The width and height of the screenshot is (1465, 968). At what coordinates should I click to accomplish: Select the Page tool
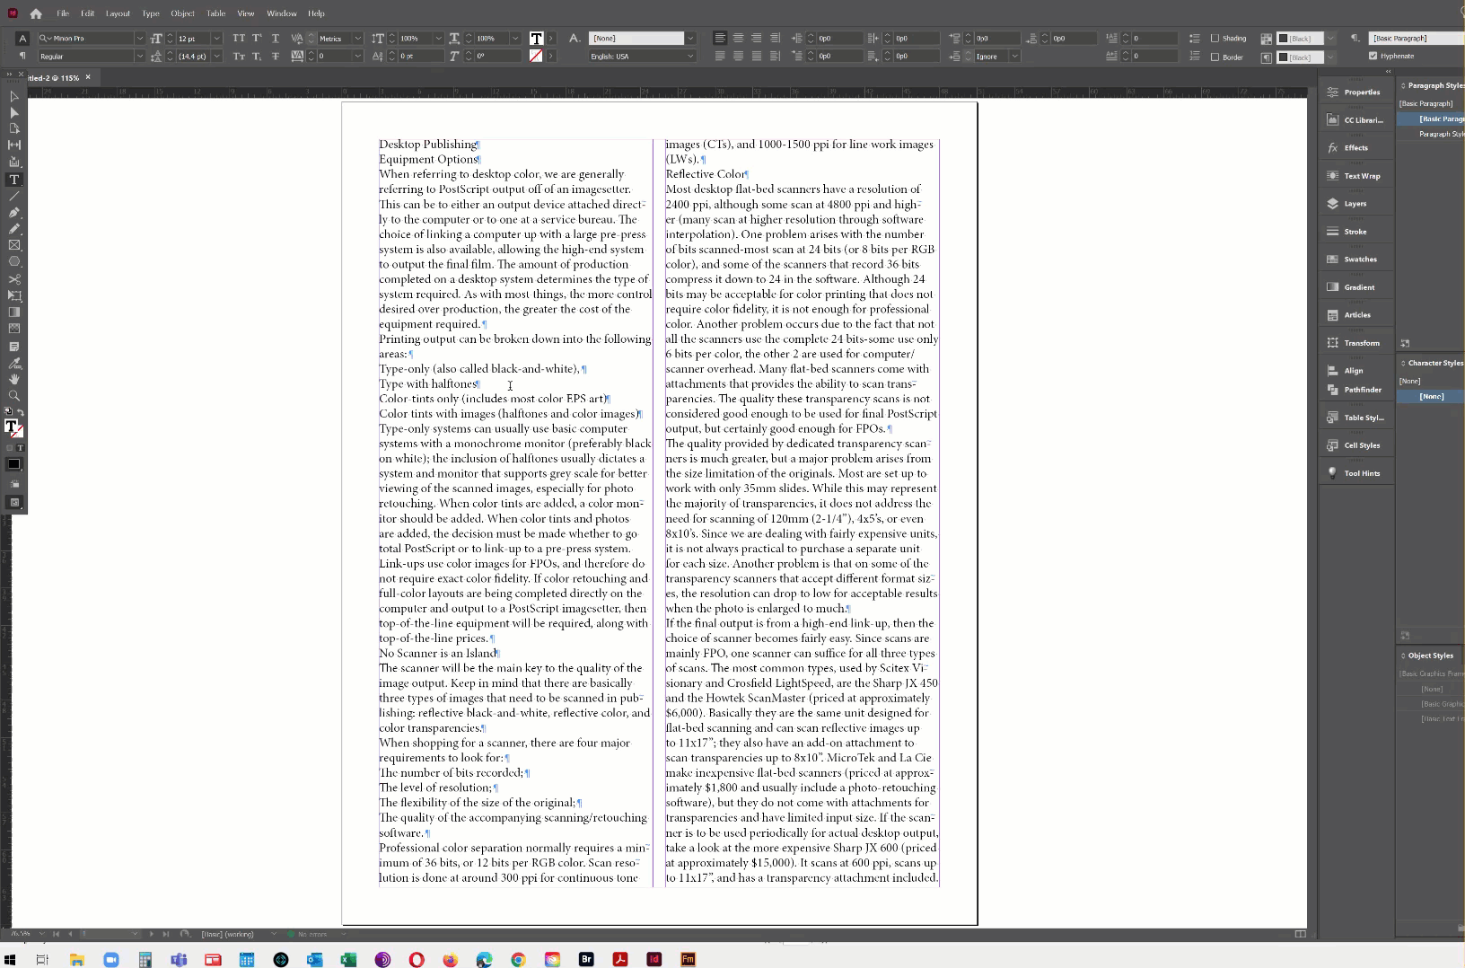13,128
